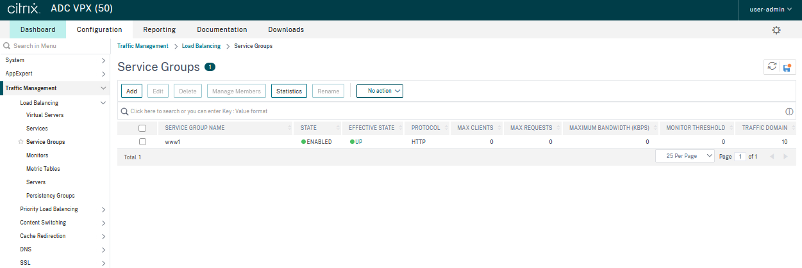Click the info icon beside search bar
The width and height of the screenshot is (802, 268).
(789, 111)
